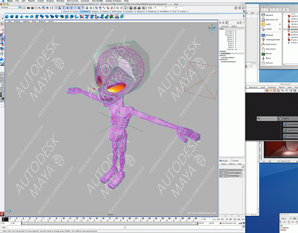298x233 pixels.
Task: Create a NURBS sphere from the shelf
Action: pos(6,16)
